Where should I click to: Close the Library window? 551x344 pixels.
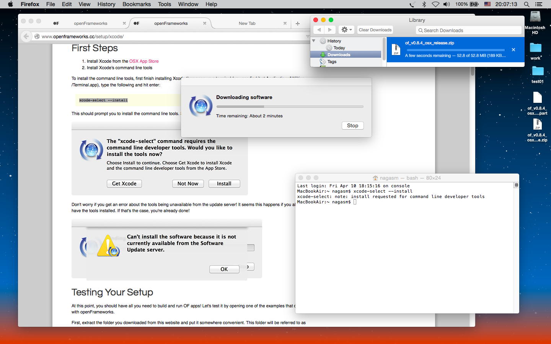316,20
